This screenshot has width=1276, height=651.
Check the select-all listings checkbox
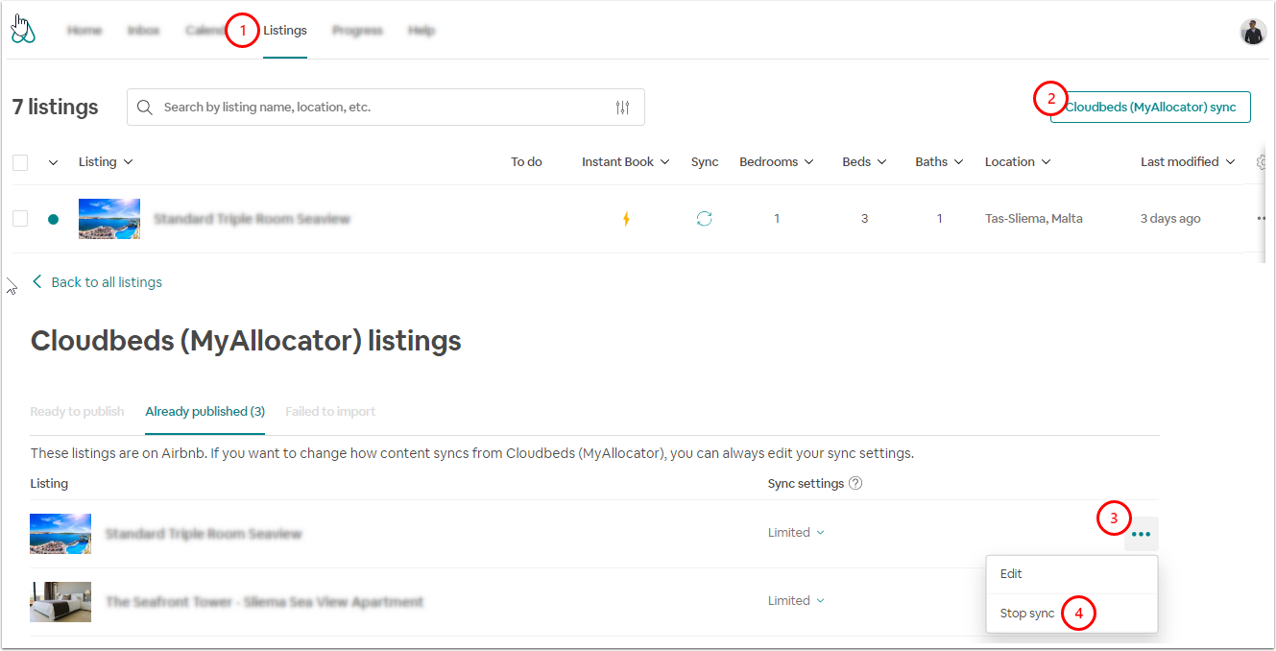pyautogui.click(x=20, y=162)
